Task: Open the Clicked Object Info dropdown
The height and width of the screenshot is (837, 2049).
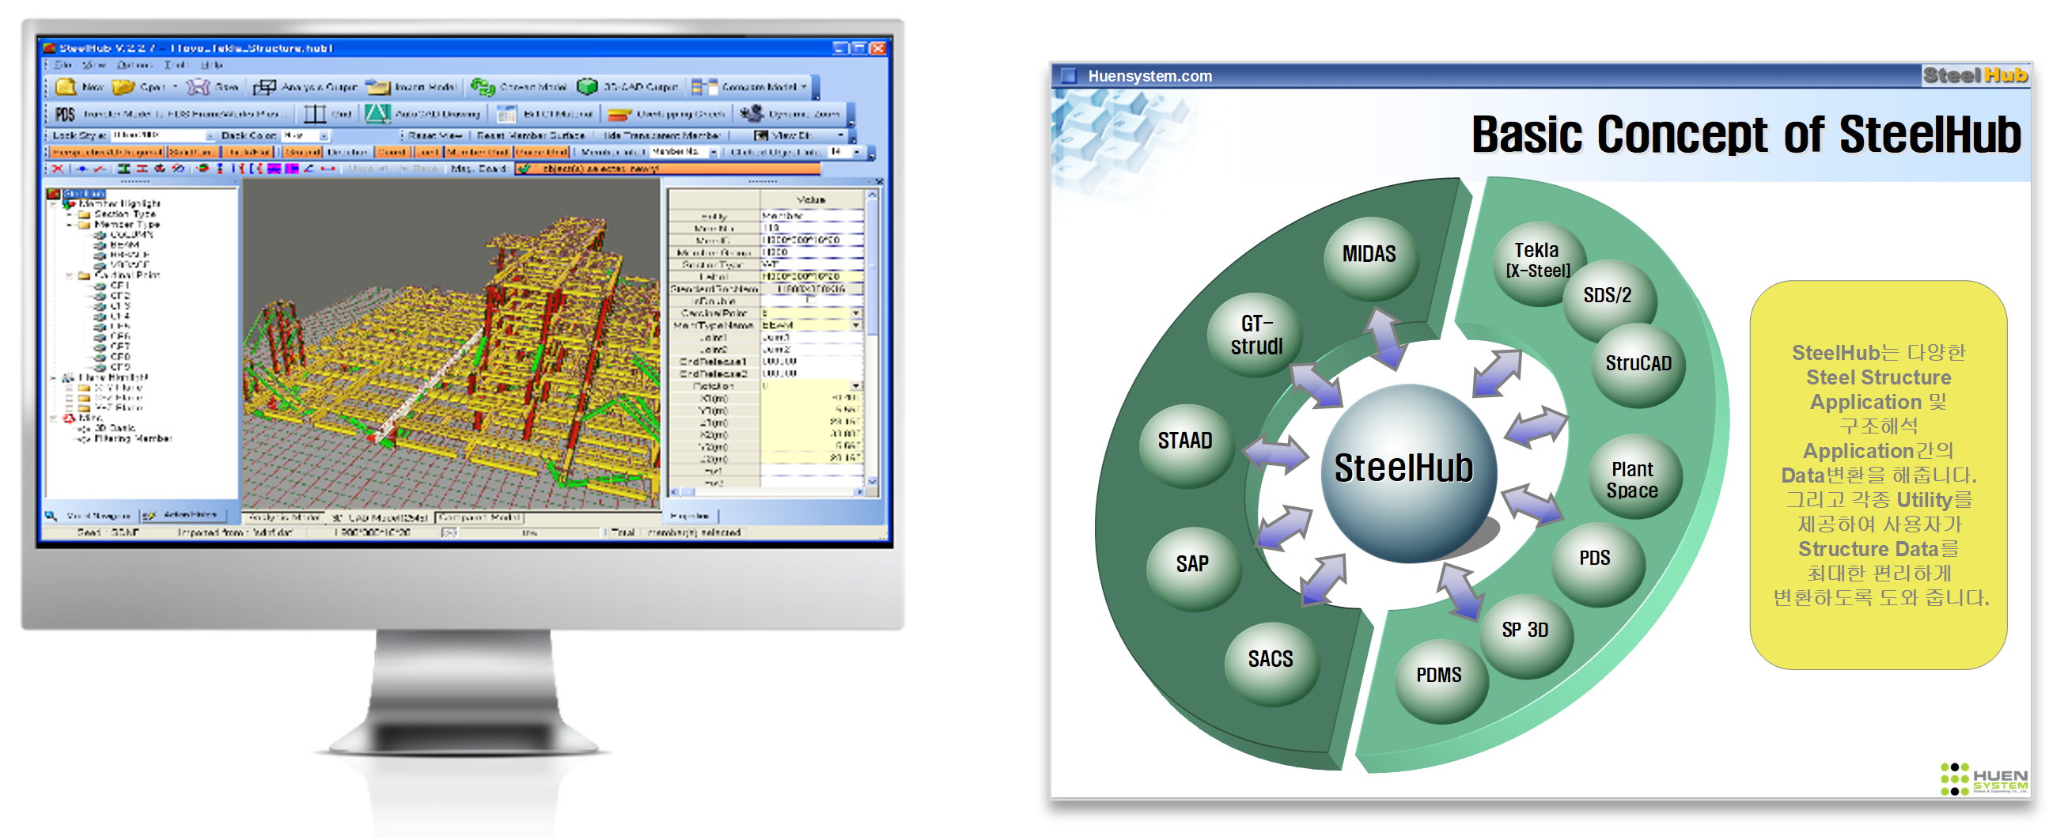Action: [x=856, y=152]
